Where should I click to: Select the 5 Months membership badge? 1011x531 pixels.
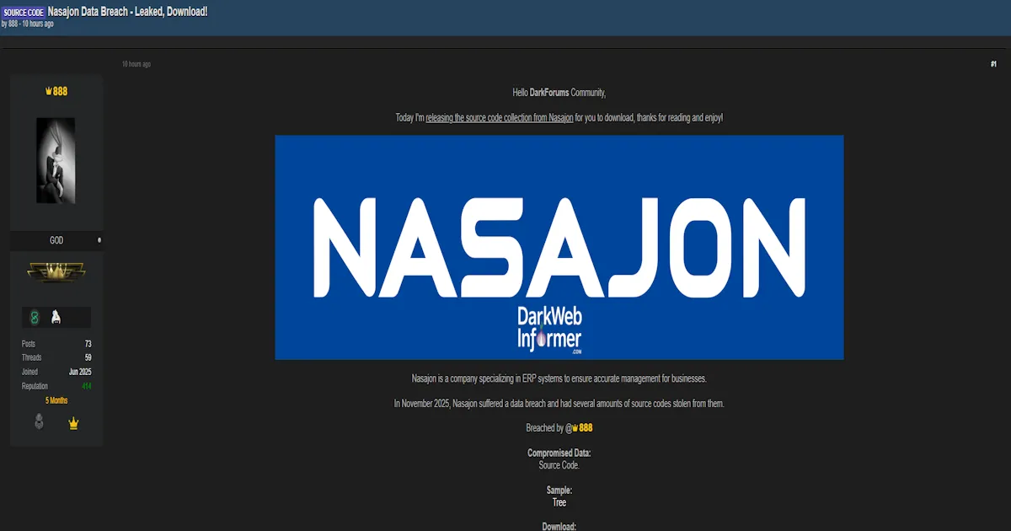[x=56, y=400]
